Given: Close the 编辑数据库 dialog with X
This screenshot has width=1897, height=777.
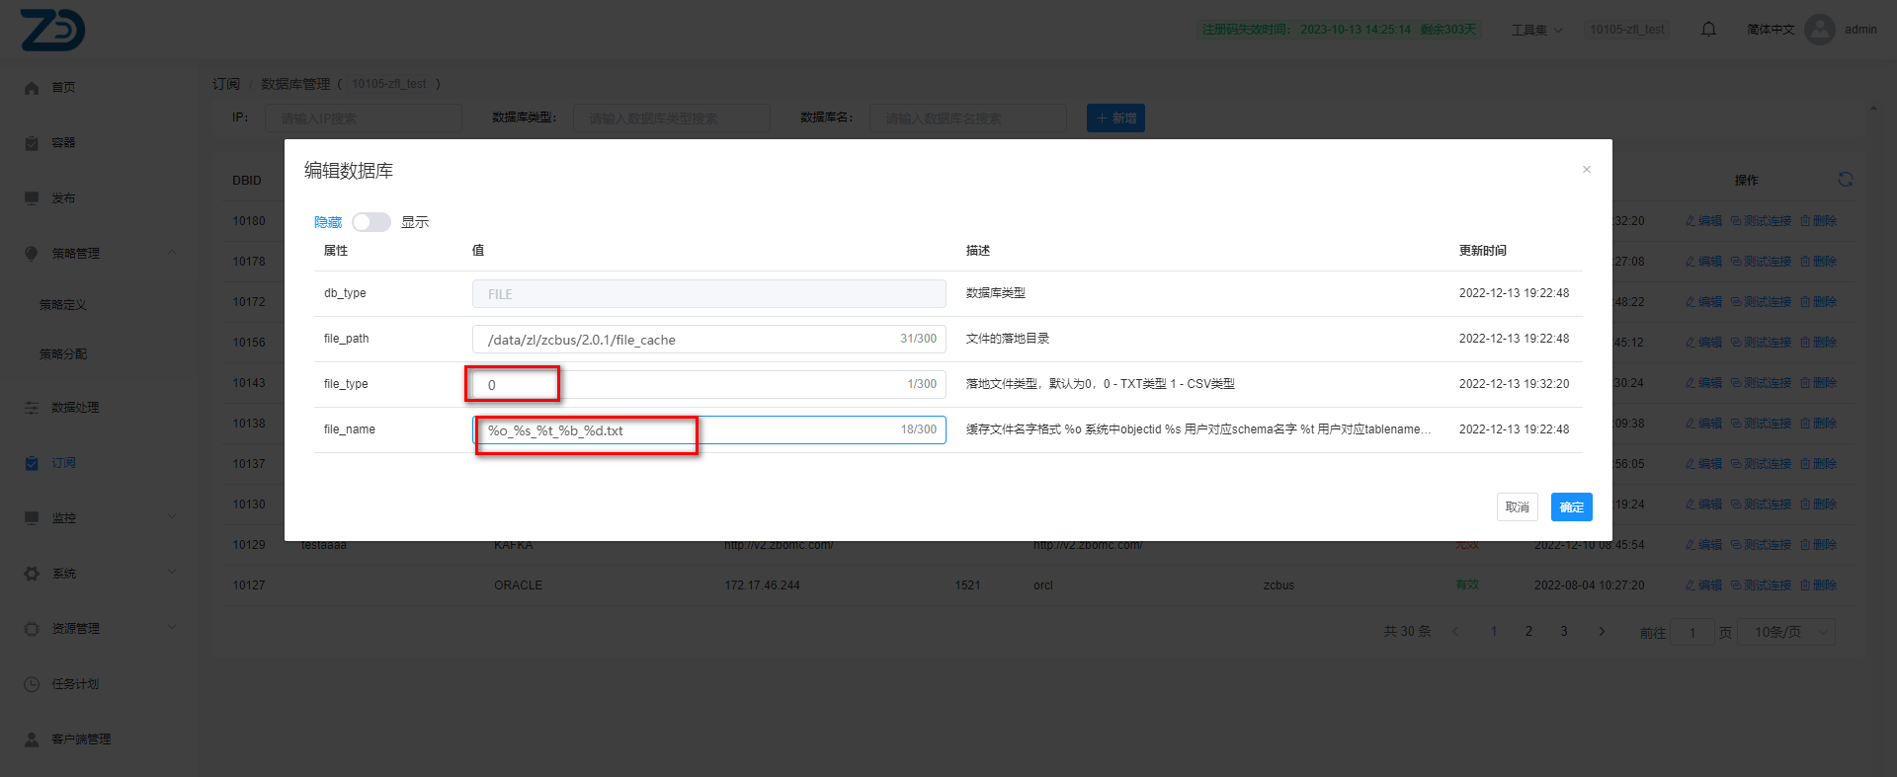Looking at the screenshot, I should pyautogui.click(x=1586, y=170).
